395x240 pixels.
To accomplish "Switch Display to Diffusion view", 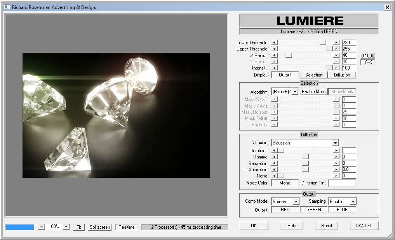I will tap(342, 75).
